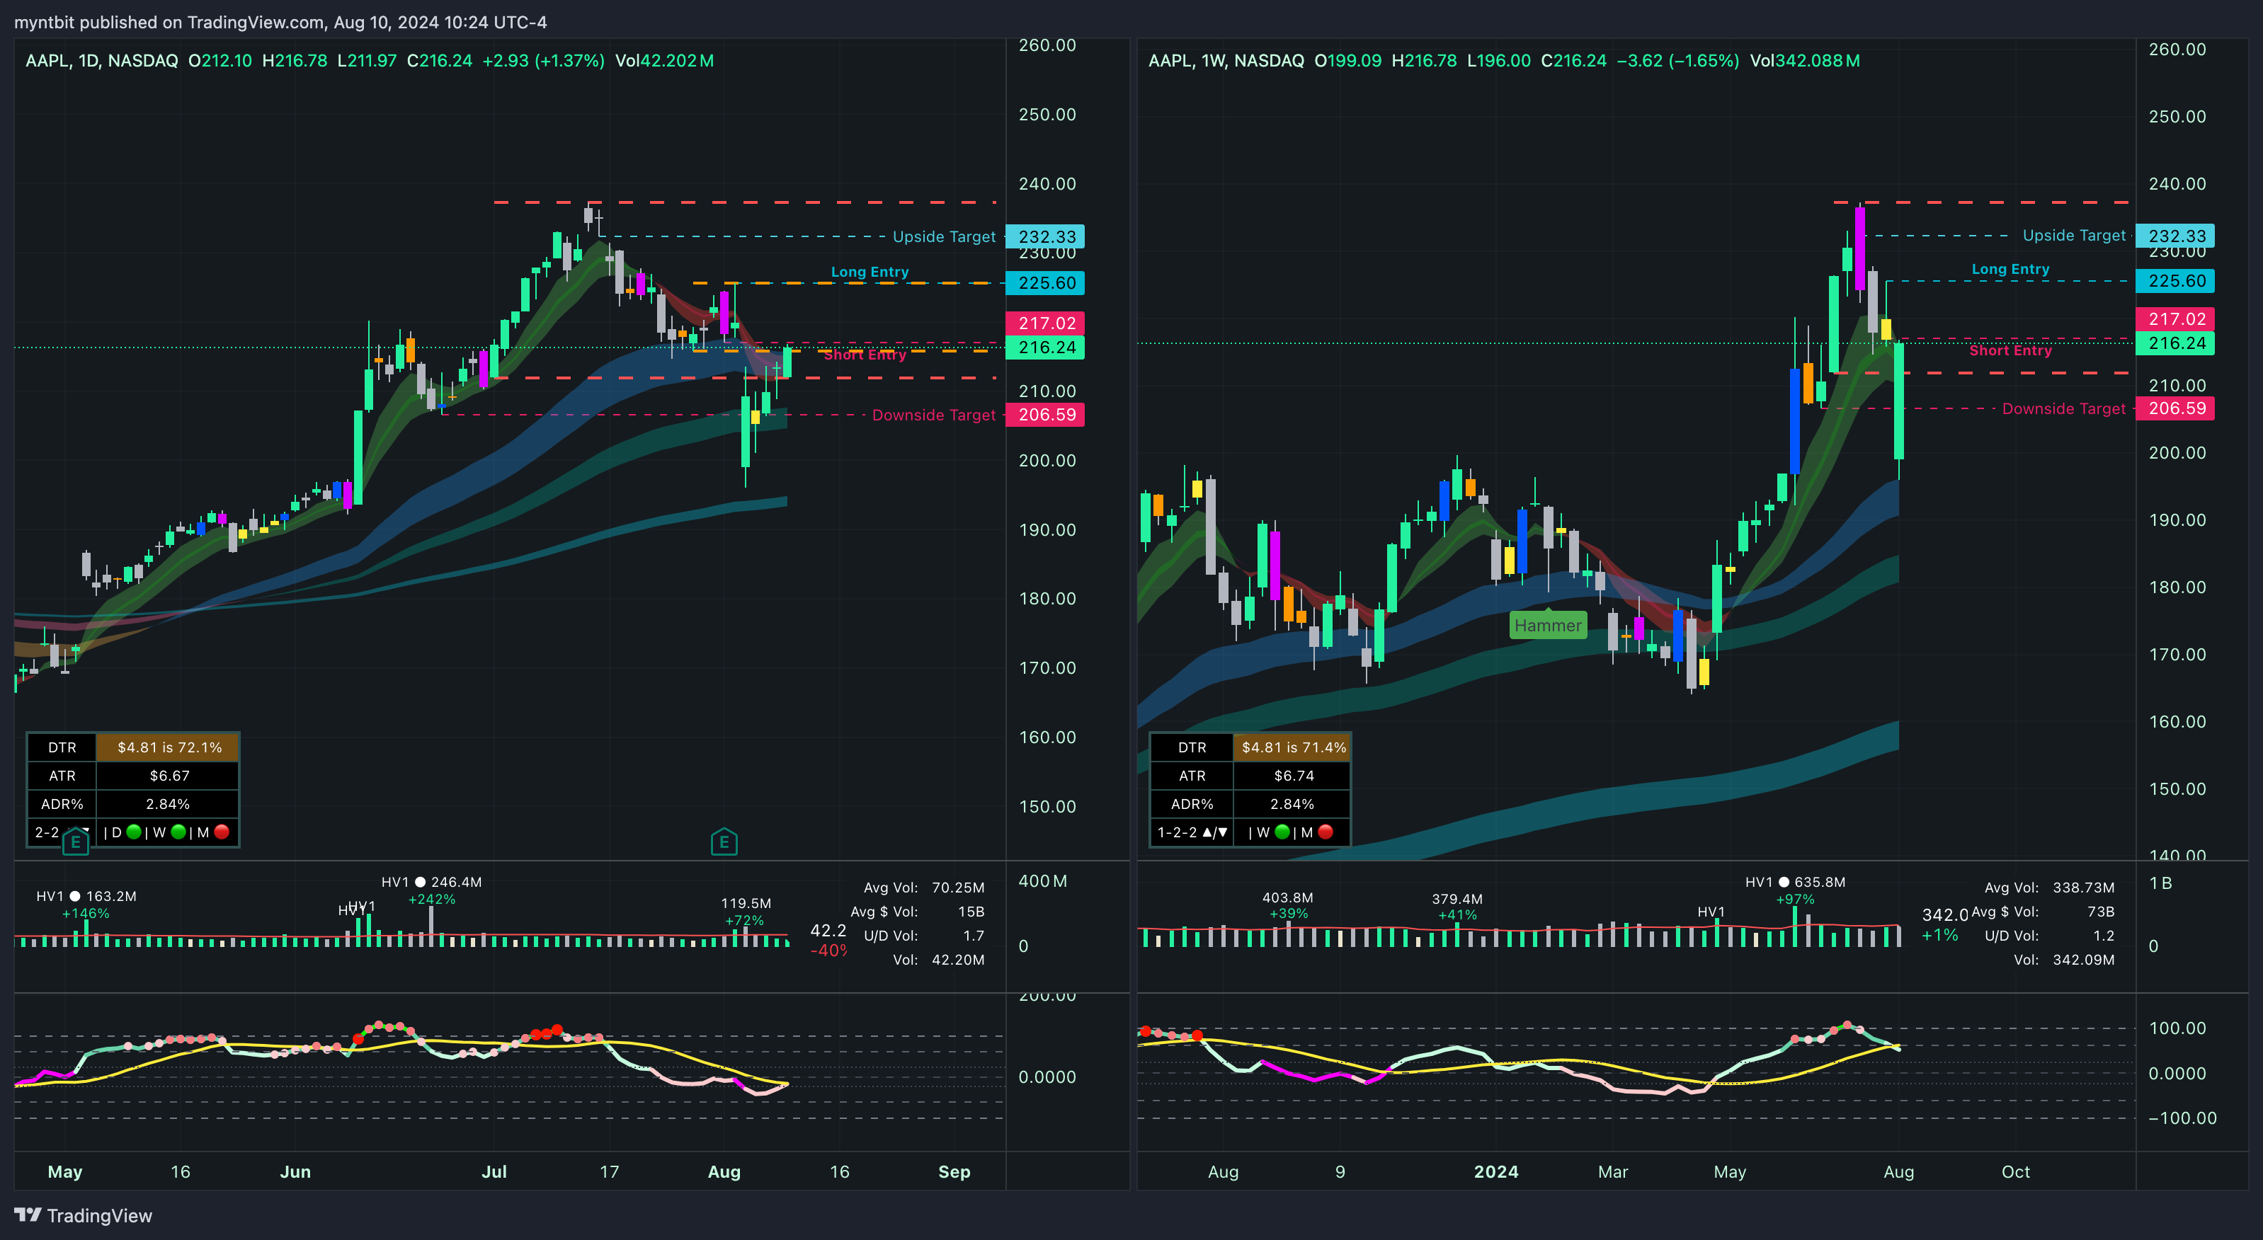The height and width of the screenshot is (1240, 2263).
Task: Select 232.33 price tag on daily chart
Action: (1045, 236)
